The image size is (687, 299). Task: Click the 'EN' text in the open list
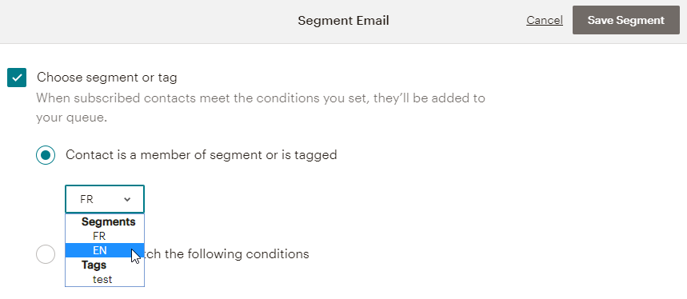pos(100,250)
